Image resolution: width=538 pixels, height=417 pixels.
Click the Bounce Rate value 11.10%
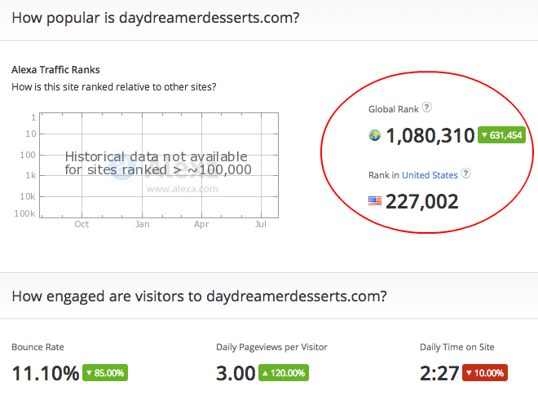coord(46,373)
